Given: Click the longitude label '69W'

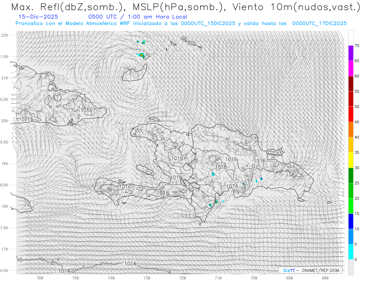Looking at the screenshot, I should 290,278.
